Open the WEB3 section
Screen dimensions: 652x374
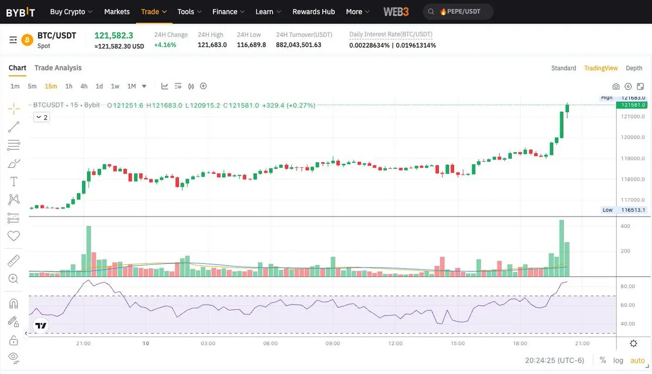(x=396, y=11)
